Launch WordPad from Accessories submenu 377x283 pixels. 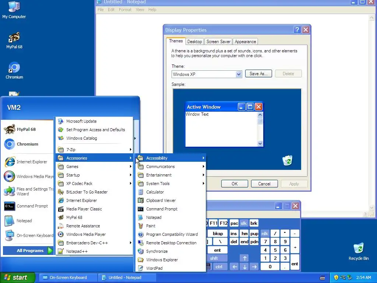point(171,268)
